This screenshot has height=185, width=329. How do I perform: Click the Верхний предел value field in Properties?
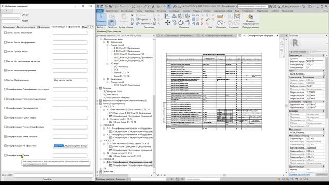tap(315, 62)
